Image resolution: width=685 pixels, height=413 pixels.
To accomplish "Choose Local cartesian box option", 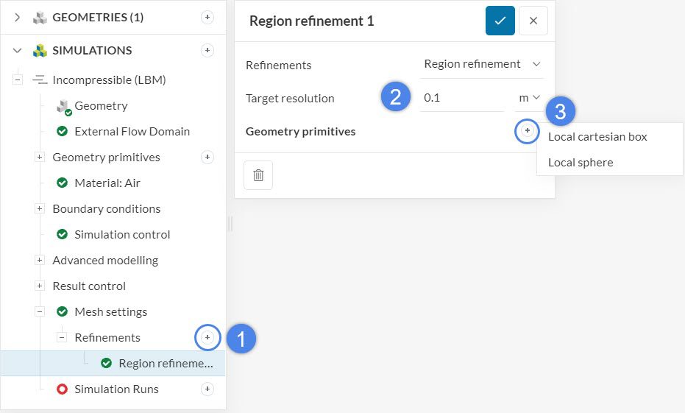I will pyautogui.click(x=597, y=136).
